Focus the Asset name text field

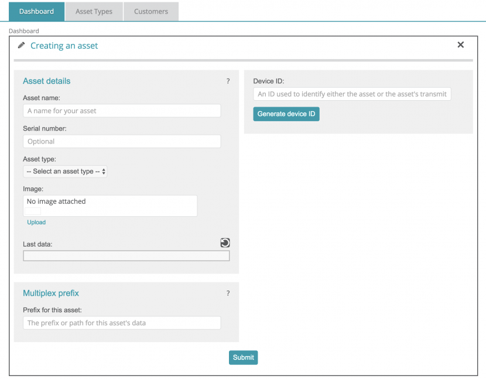point(122,111)
